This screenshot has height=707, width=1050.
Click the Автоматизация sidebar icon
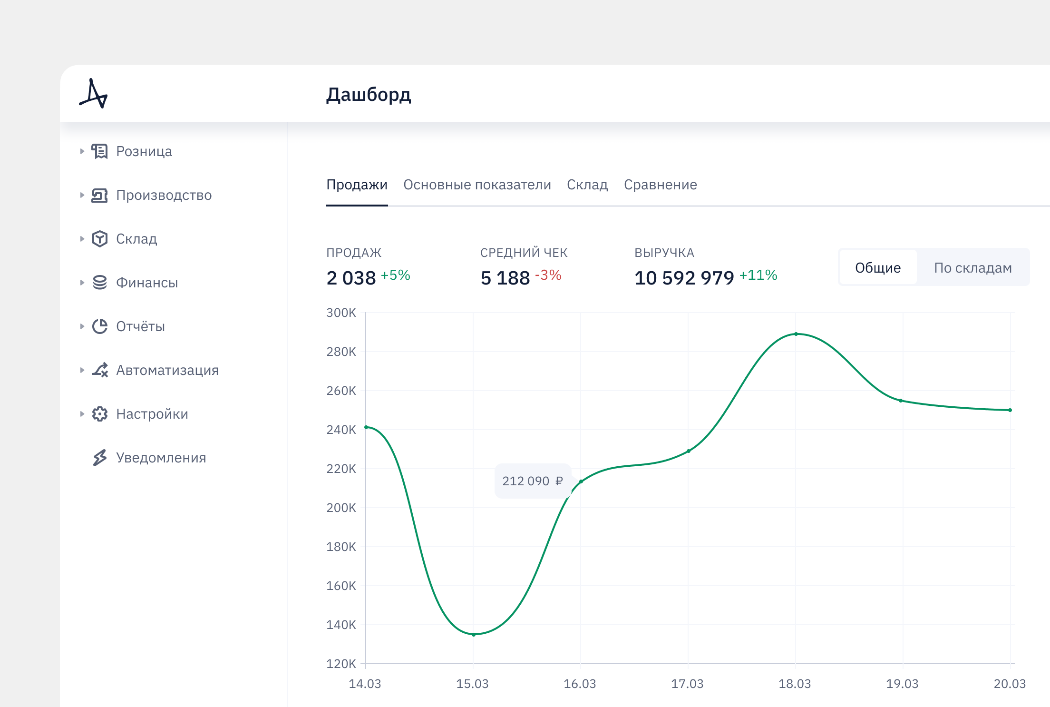(100, 370)
